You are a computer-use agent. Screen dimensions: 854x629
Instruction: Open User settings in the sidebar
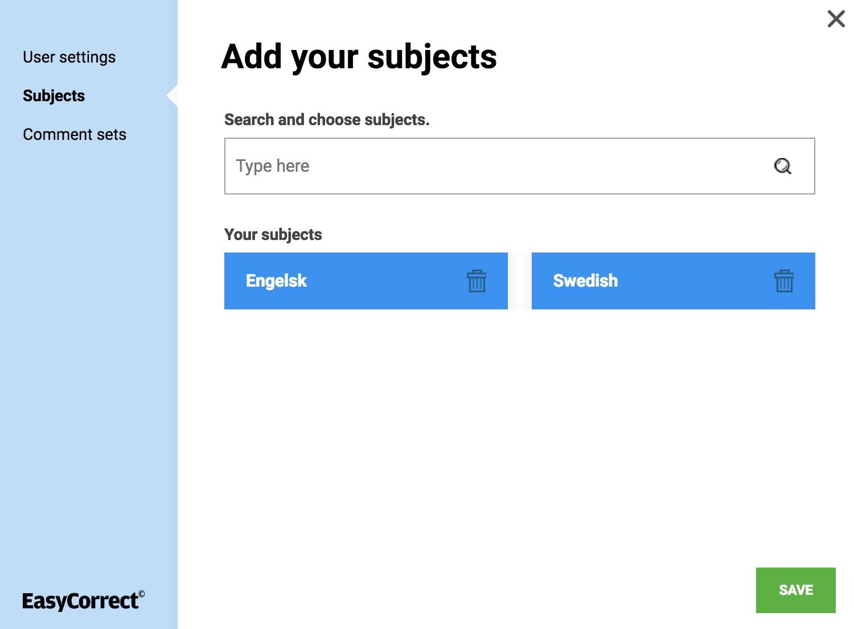69,57
